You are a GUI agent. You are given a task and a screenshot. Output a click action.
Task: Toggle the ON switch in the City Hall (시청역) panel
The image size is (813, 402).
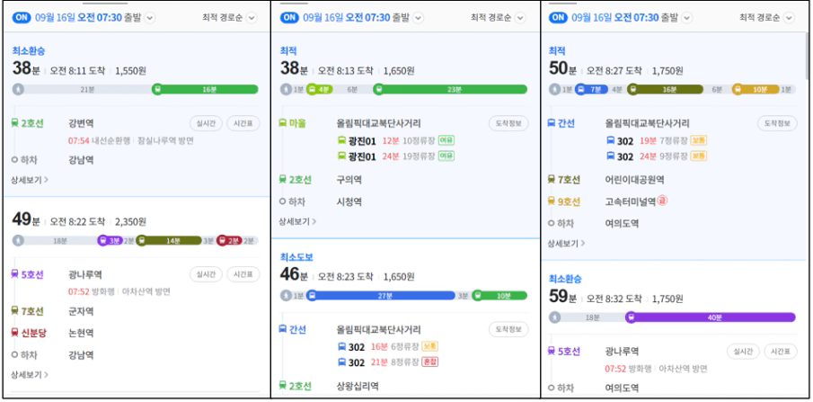(x=290, y=17)
